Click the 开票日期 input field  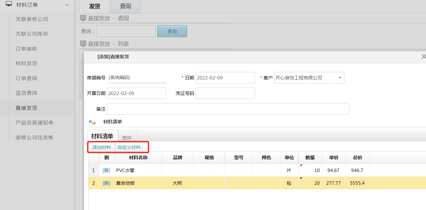click(136, 93)
